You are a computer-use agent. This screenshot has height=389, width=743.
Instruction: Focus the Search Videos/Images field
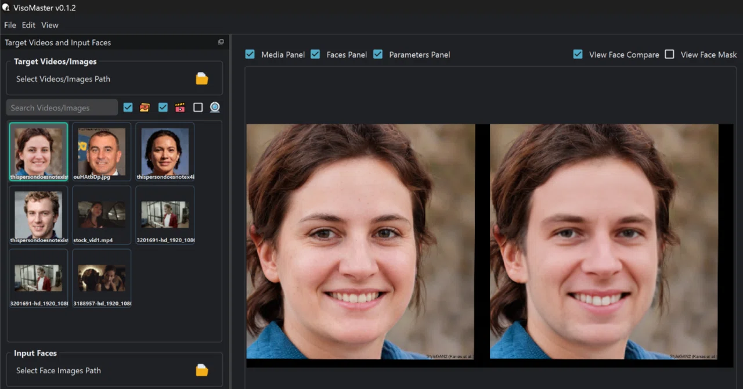pos(62,107)
